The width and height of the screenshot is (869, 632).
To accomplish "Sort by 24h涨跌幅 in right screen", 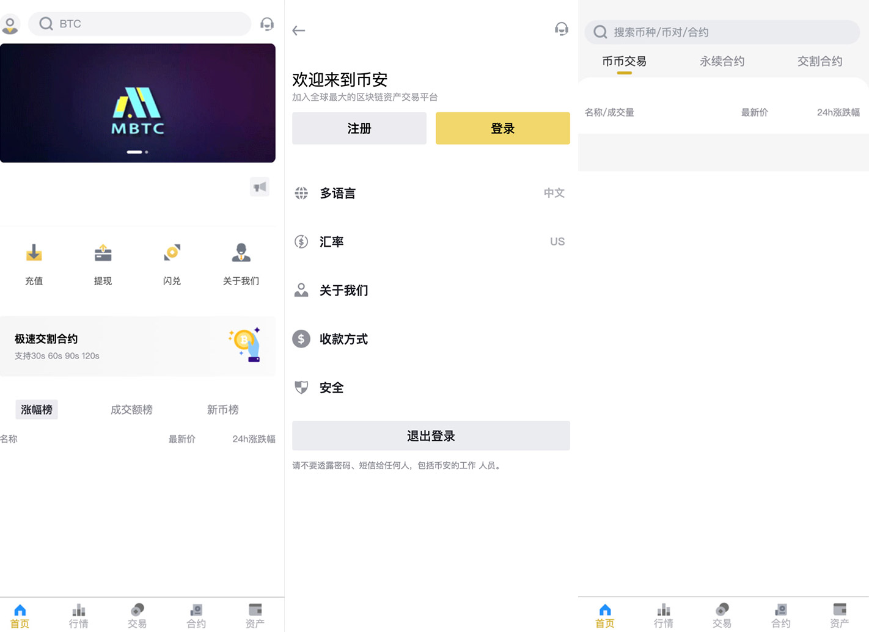I will click(838, 112).
